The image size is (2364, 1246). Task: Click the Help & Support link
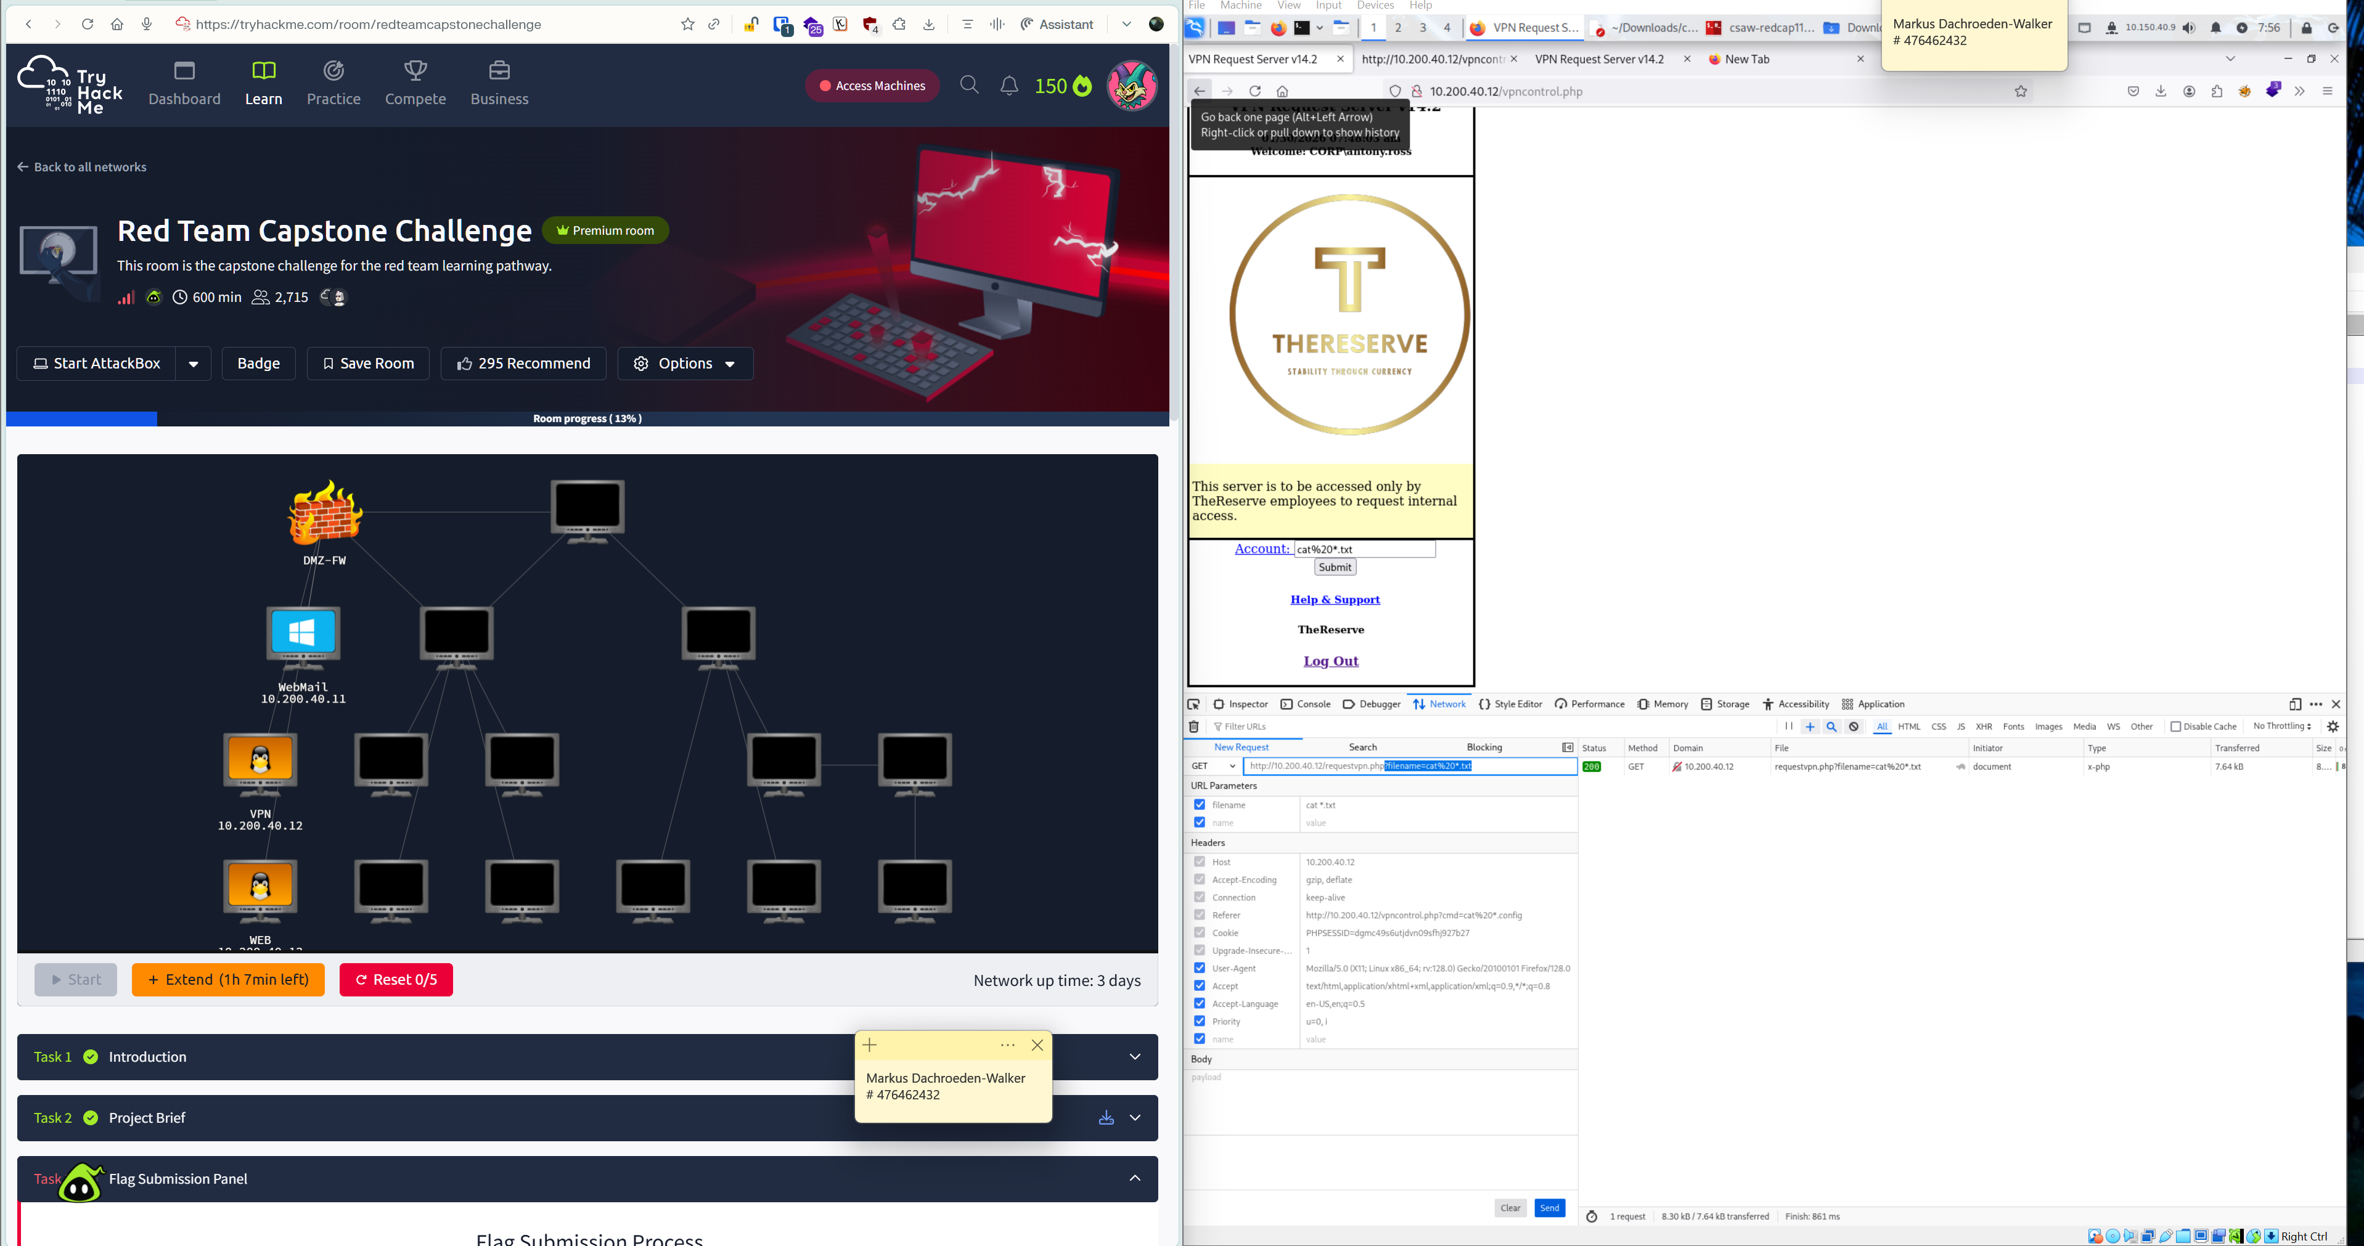pyautogui.click(x=1335, y=600)
